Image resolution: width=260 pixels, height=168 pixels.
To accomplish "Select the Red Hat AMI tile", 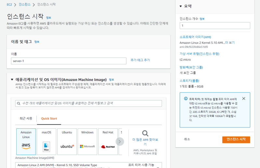I will [108, 141].
